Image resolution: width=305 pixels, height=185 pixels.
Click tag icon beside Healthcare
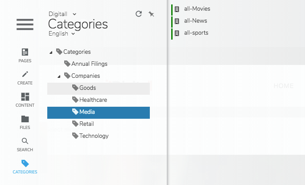(75, 100)
